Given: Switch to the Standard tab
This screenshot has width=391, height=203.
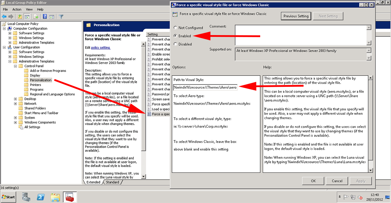Looking at the screenshot, I should (x=112, y=182).
